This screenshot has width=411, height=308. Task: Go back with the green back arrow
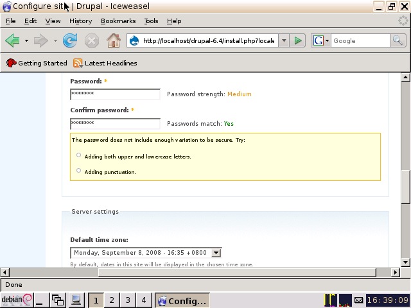tap(12, 40)
